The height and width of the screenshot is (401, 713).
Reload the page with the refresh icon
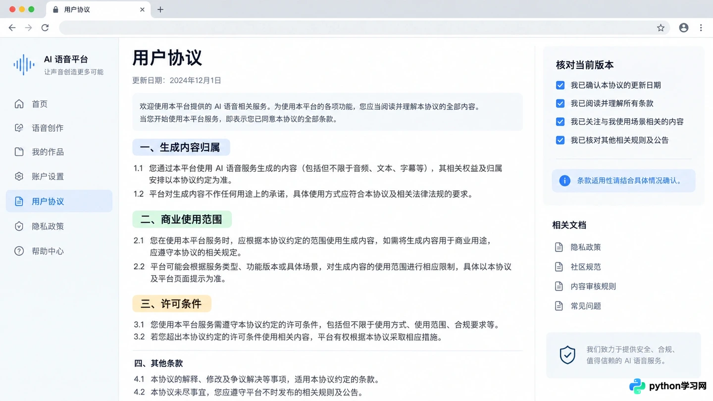45,28
